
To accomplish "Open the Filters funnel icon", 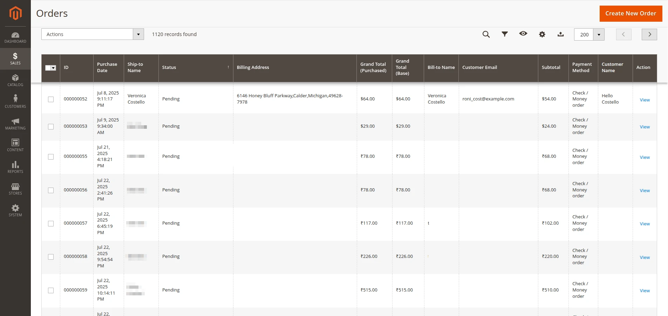I will click(x=505, y=34).
